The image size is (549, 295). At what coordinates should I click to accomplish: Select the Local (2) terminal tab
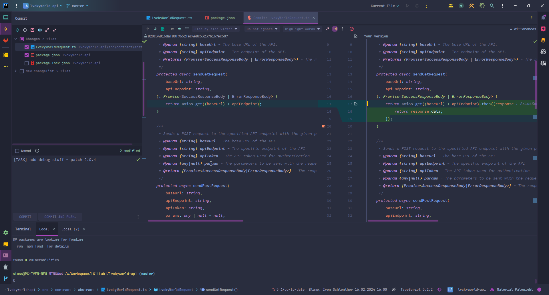70,229
